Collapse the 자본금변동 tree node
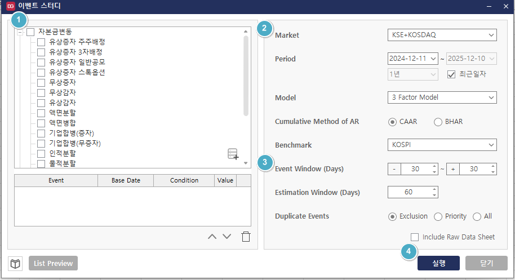Screen dimensions: 515x280 [20, 32]
